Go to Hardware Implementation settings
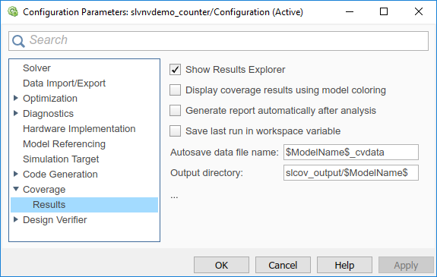 (79, 129)
